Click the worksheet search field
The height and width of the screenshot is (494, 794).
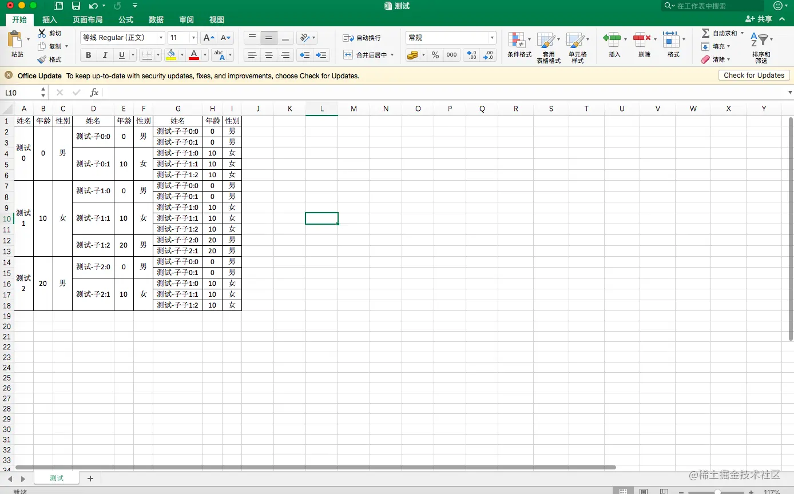[x=713, y=6]
